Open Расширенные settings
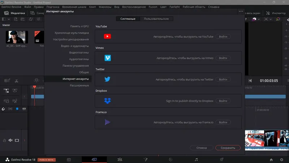 79,85
